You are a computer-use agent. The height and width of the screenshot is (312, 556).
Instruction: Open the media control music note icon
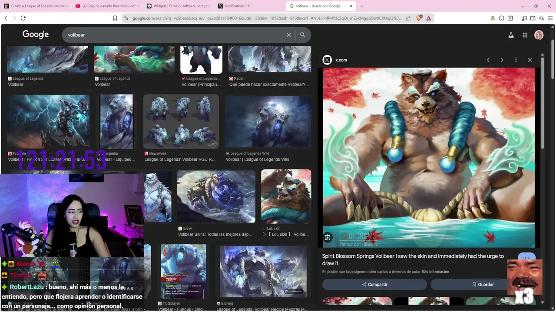tap(524, 18)
